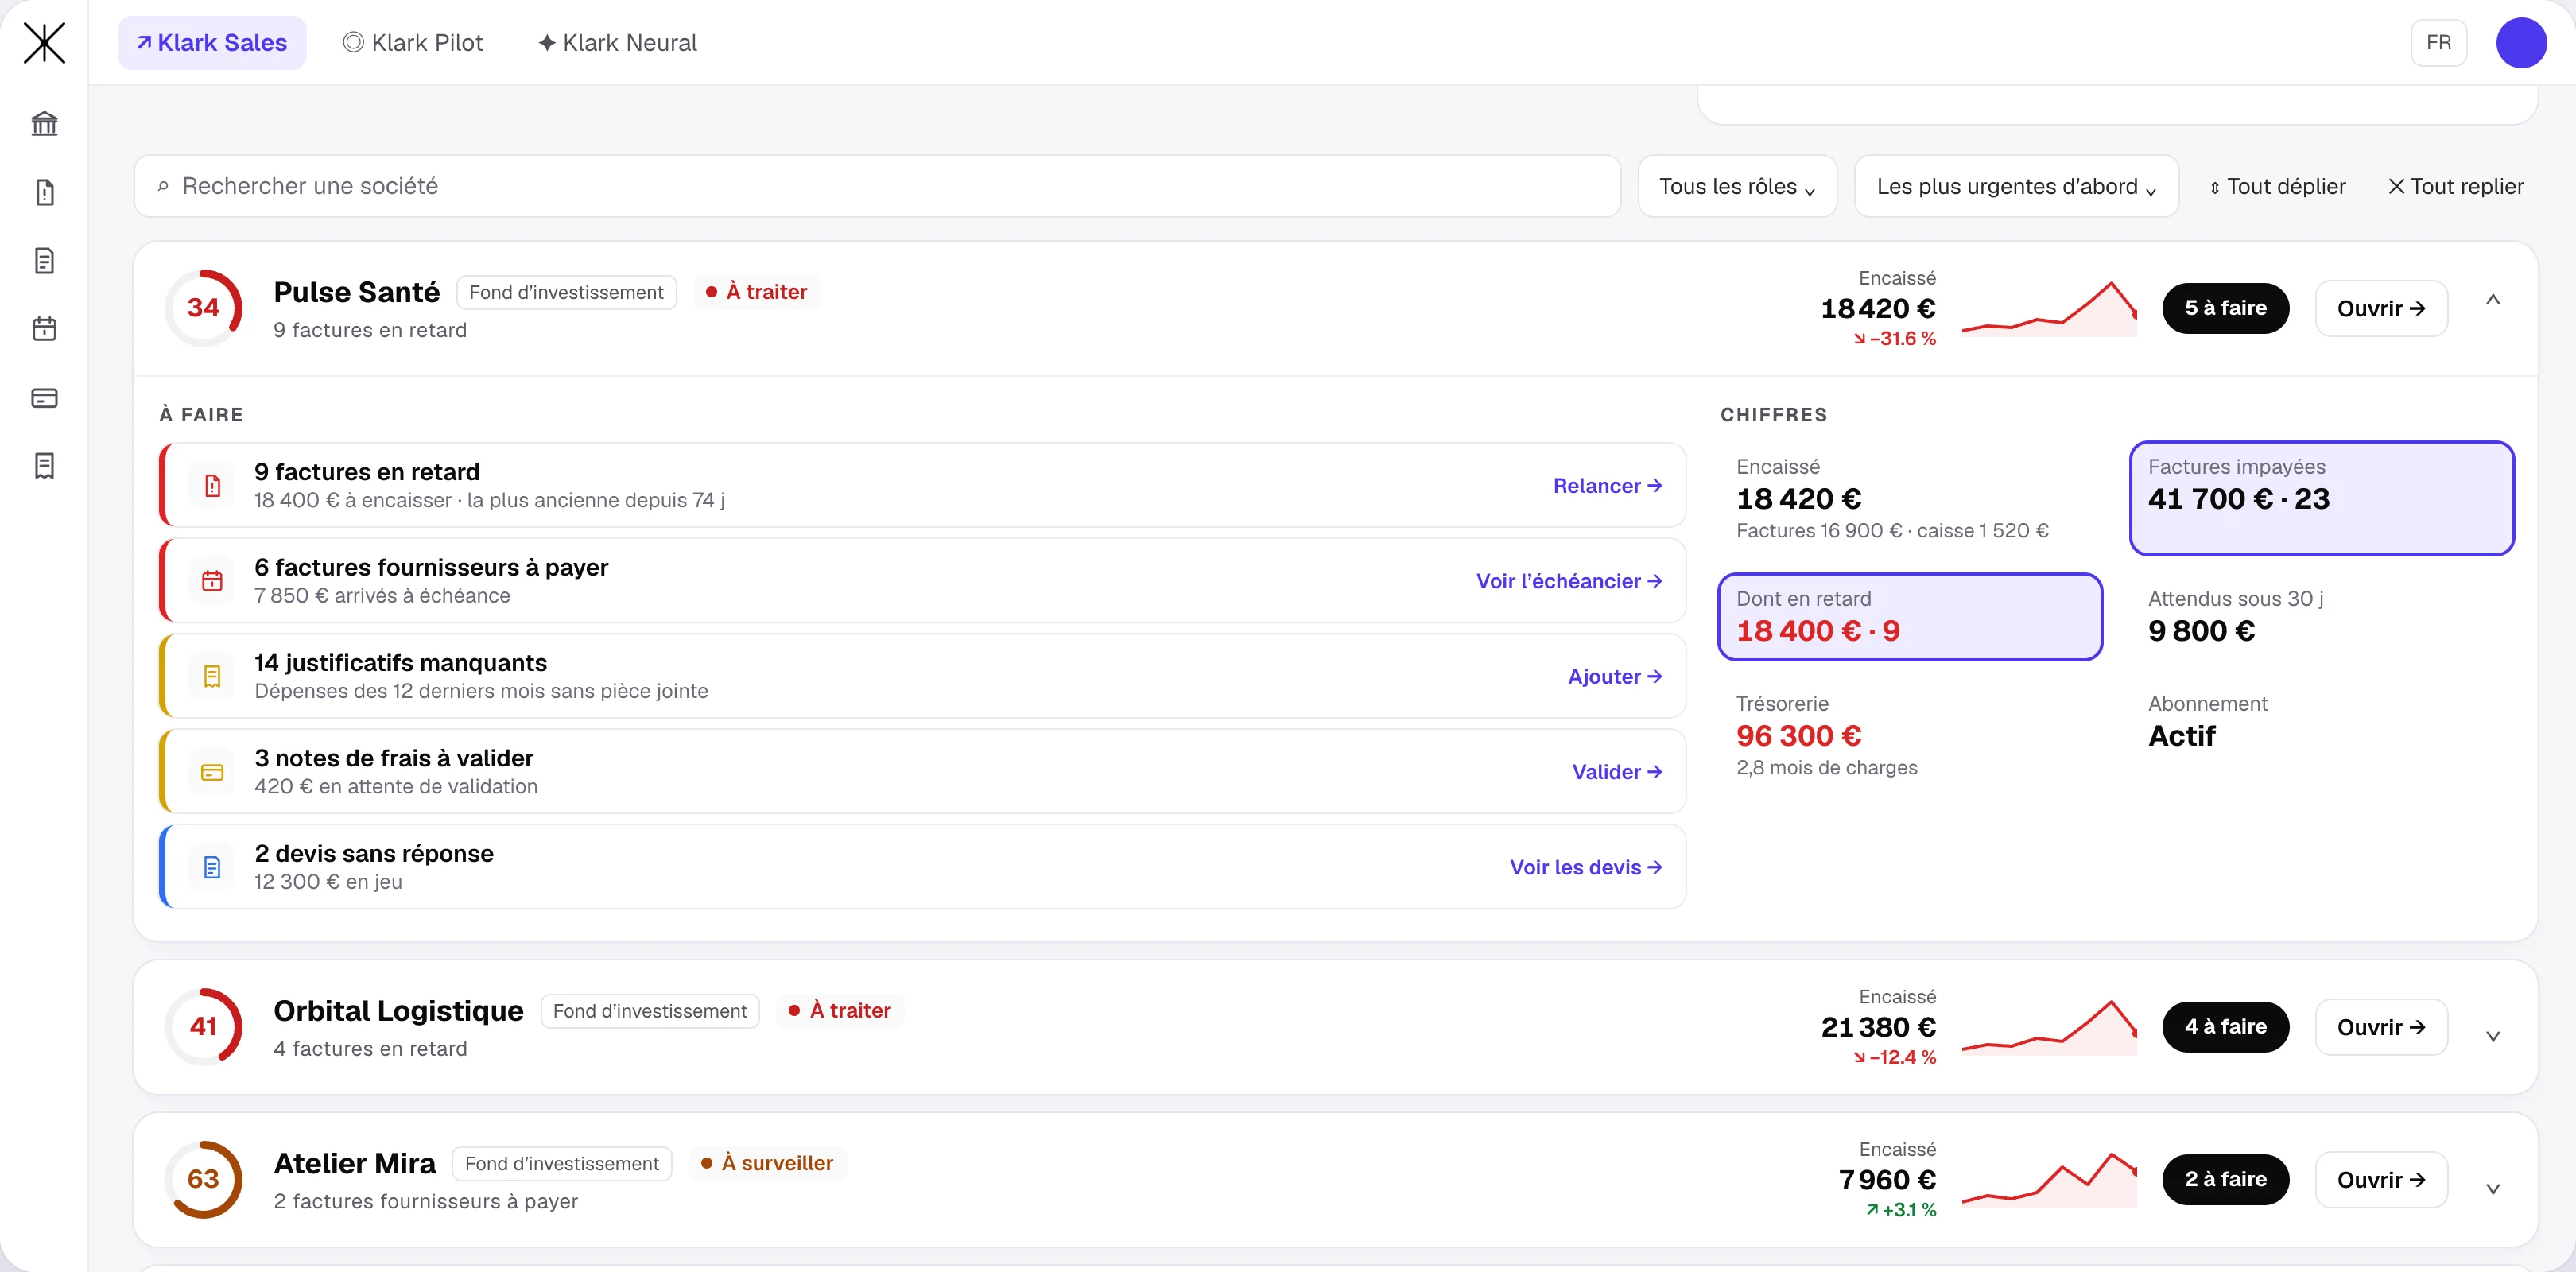Screen dimensions: 2576x1272
Task: Click the receipt icon in justificatifs manquants row
Action: tap(212, 677)
